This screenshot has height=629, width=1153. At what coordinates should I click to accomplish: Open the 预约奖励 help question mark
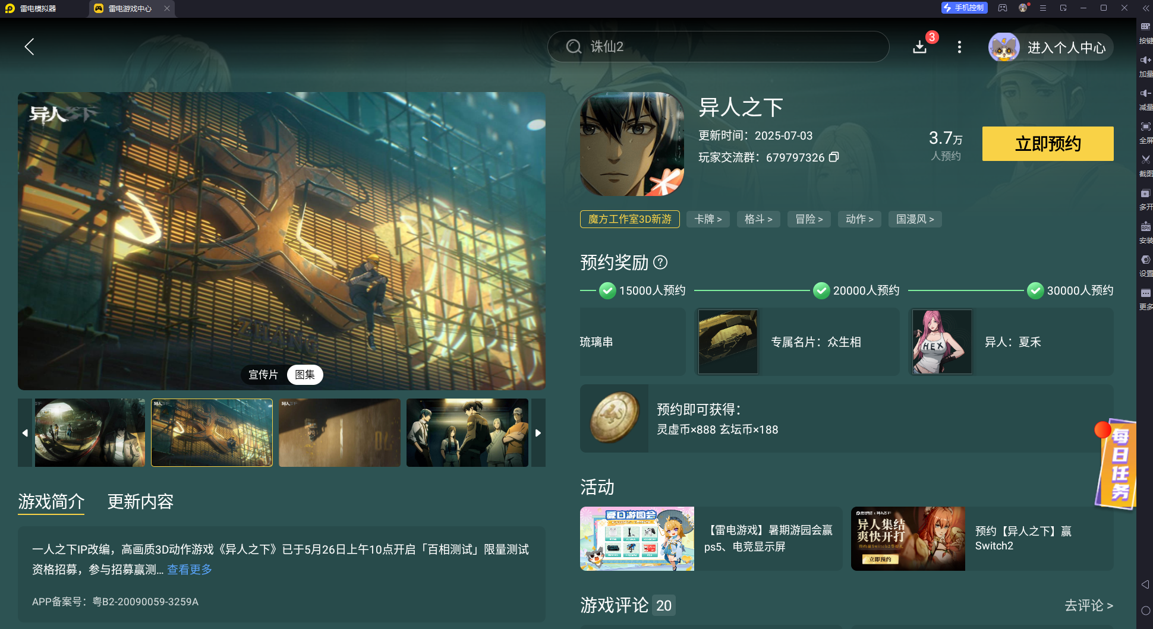pyautogui.click(x=660, y=262)
